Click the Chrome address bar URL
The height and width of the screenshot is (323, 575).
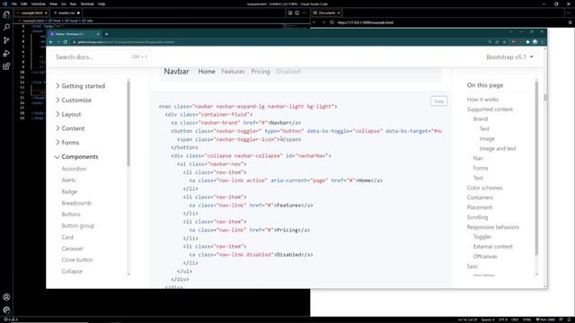(126, 42)
